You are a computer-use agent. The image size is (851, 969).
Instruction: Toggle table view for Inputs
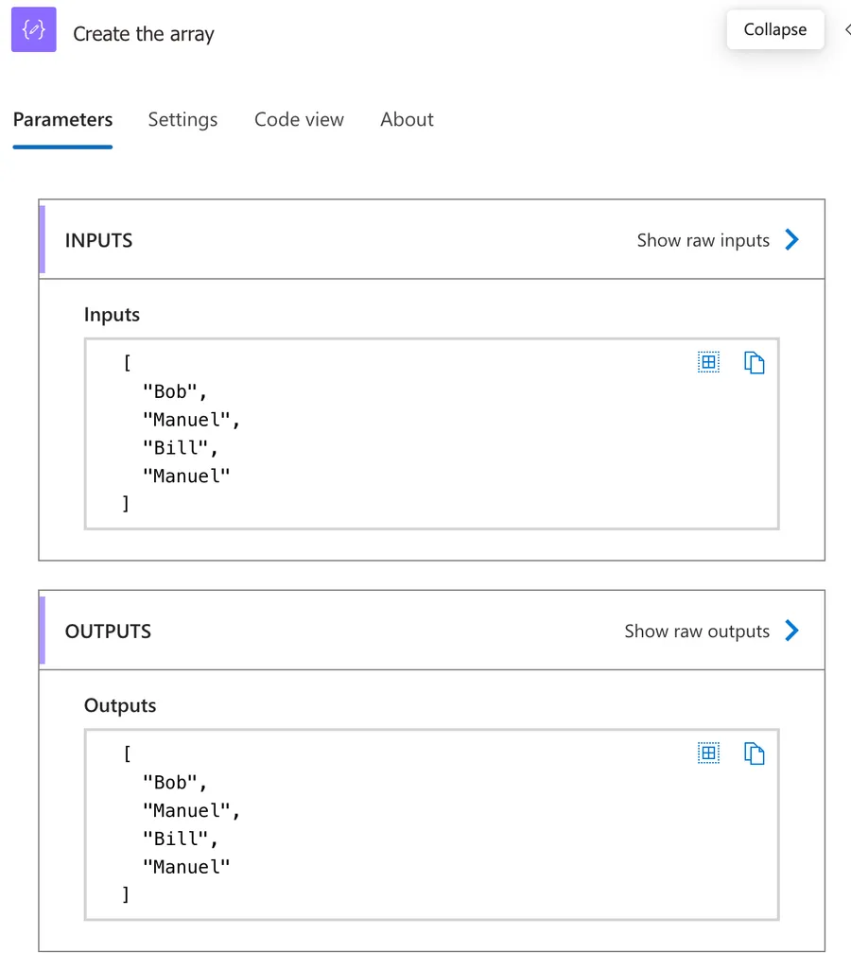pos(708,362)
